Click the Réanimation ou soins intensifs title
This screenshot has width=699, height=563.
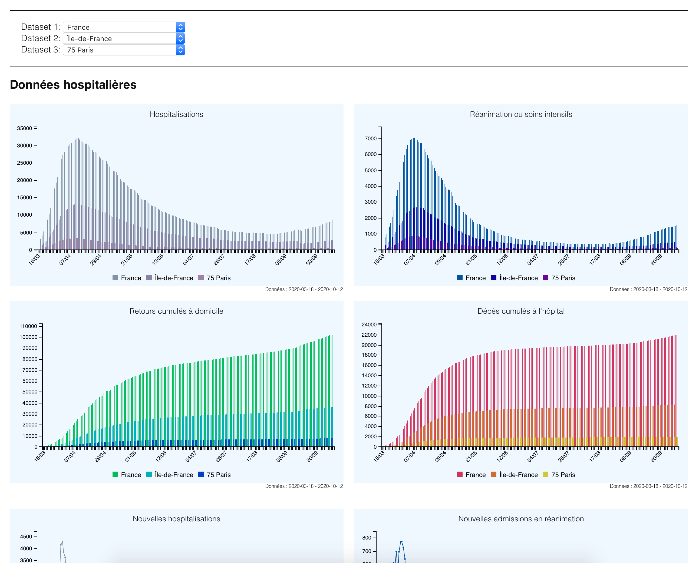point(521,114)
